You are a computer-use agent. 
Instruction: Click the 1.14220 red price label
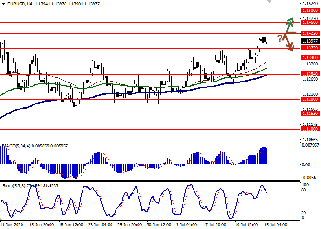[310, 33]
